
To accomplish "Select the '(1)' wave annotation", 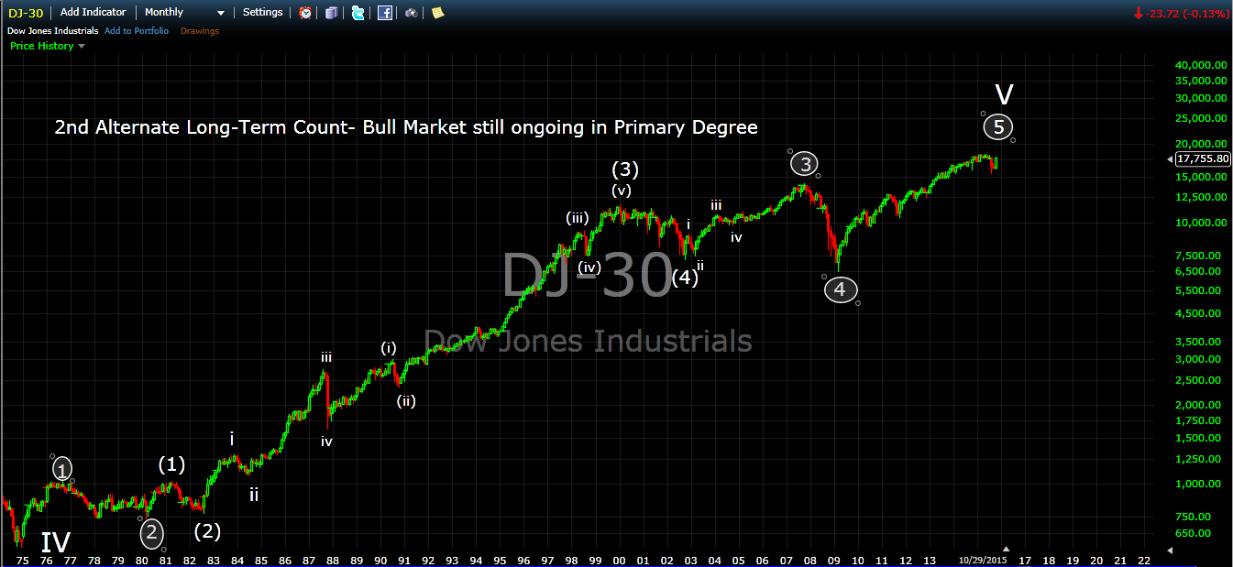I will [x=171, y=464].
